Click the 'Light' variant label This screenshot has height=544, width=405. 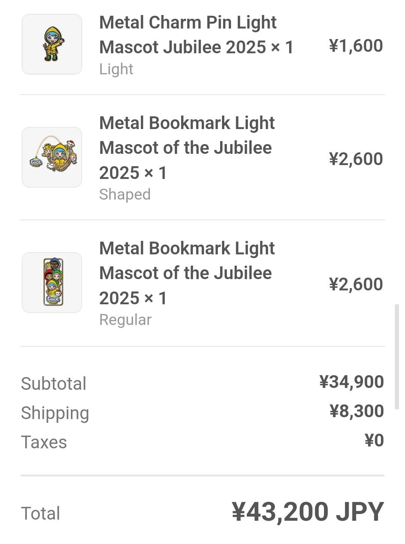(x=116, y=69)
